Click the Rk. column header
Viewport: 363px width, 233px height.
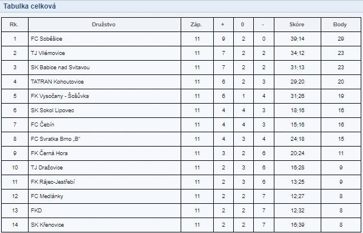(x=14, y=25)
